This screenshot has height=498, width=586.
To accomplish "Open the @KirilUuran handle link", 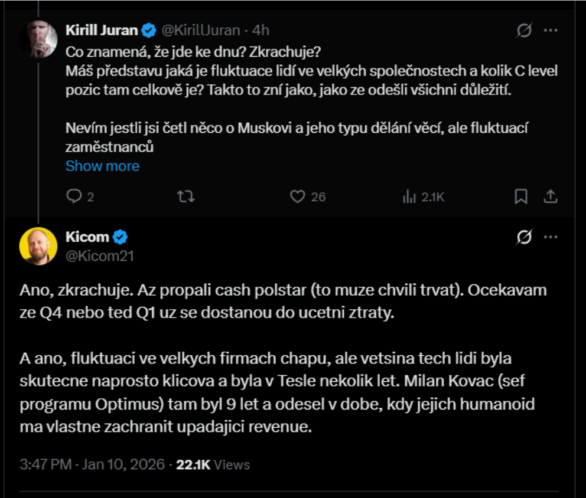I will (200, 30).
